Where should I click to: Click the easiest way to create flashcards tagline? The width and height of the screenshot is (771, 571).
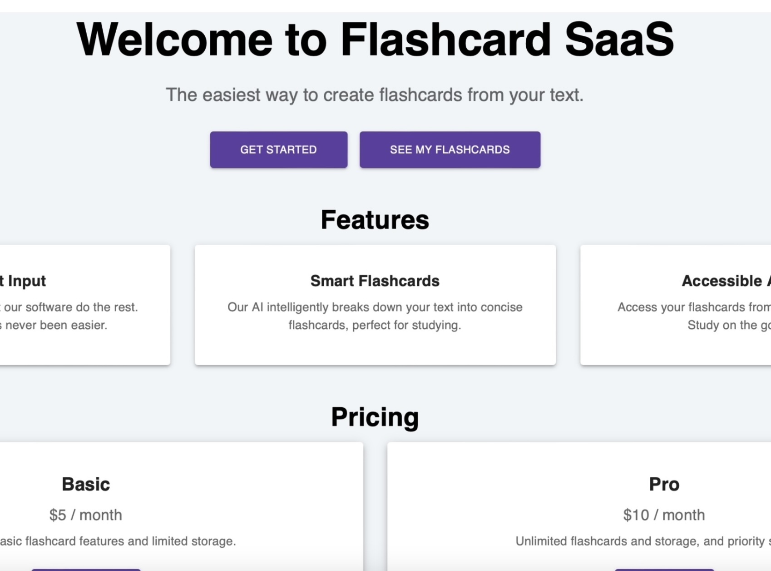[375, 95]
